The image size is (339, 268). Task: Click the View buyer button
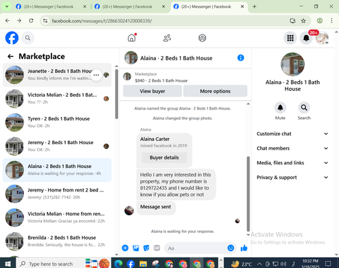(x=153, y=91)
